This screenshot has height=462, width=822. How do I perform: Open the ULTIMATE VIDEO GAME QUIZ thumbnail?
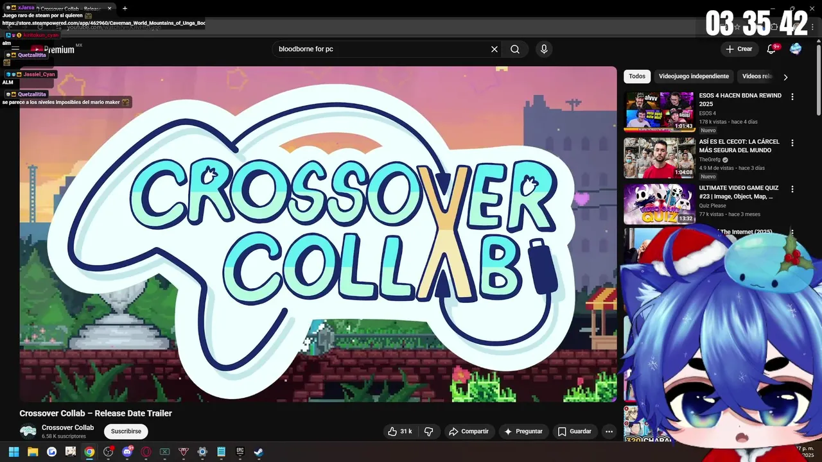tap(660, 204)
